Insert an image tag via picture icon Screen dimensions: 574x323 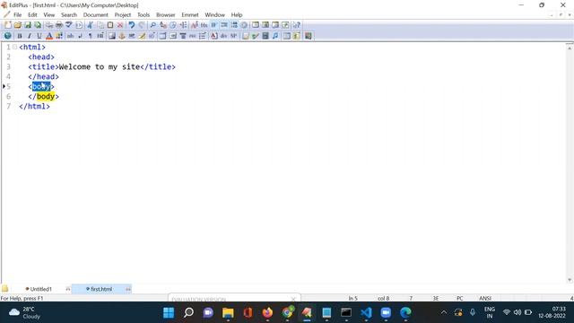[112, 36]
